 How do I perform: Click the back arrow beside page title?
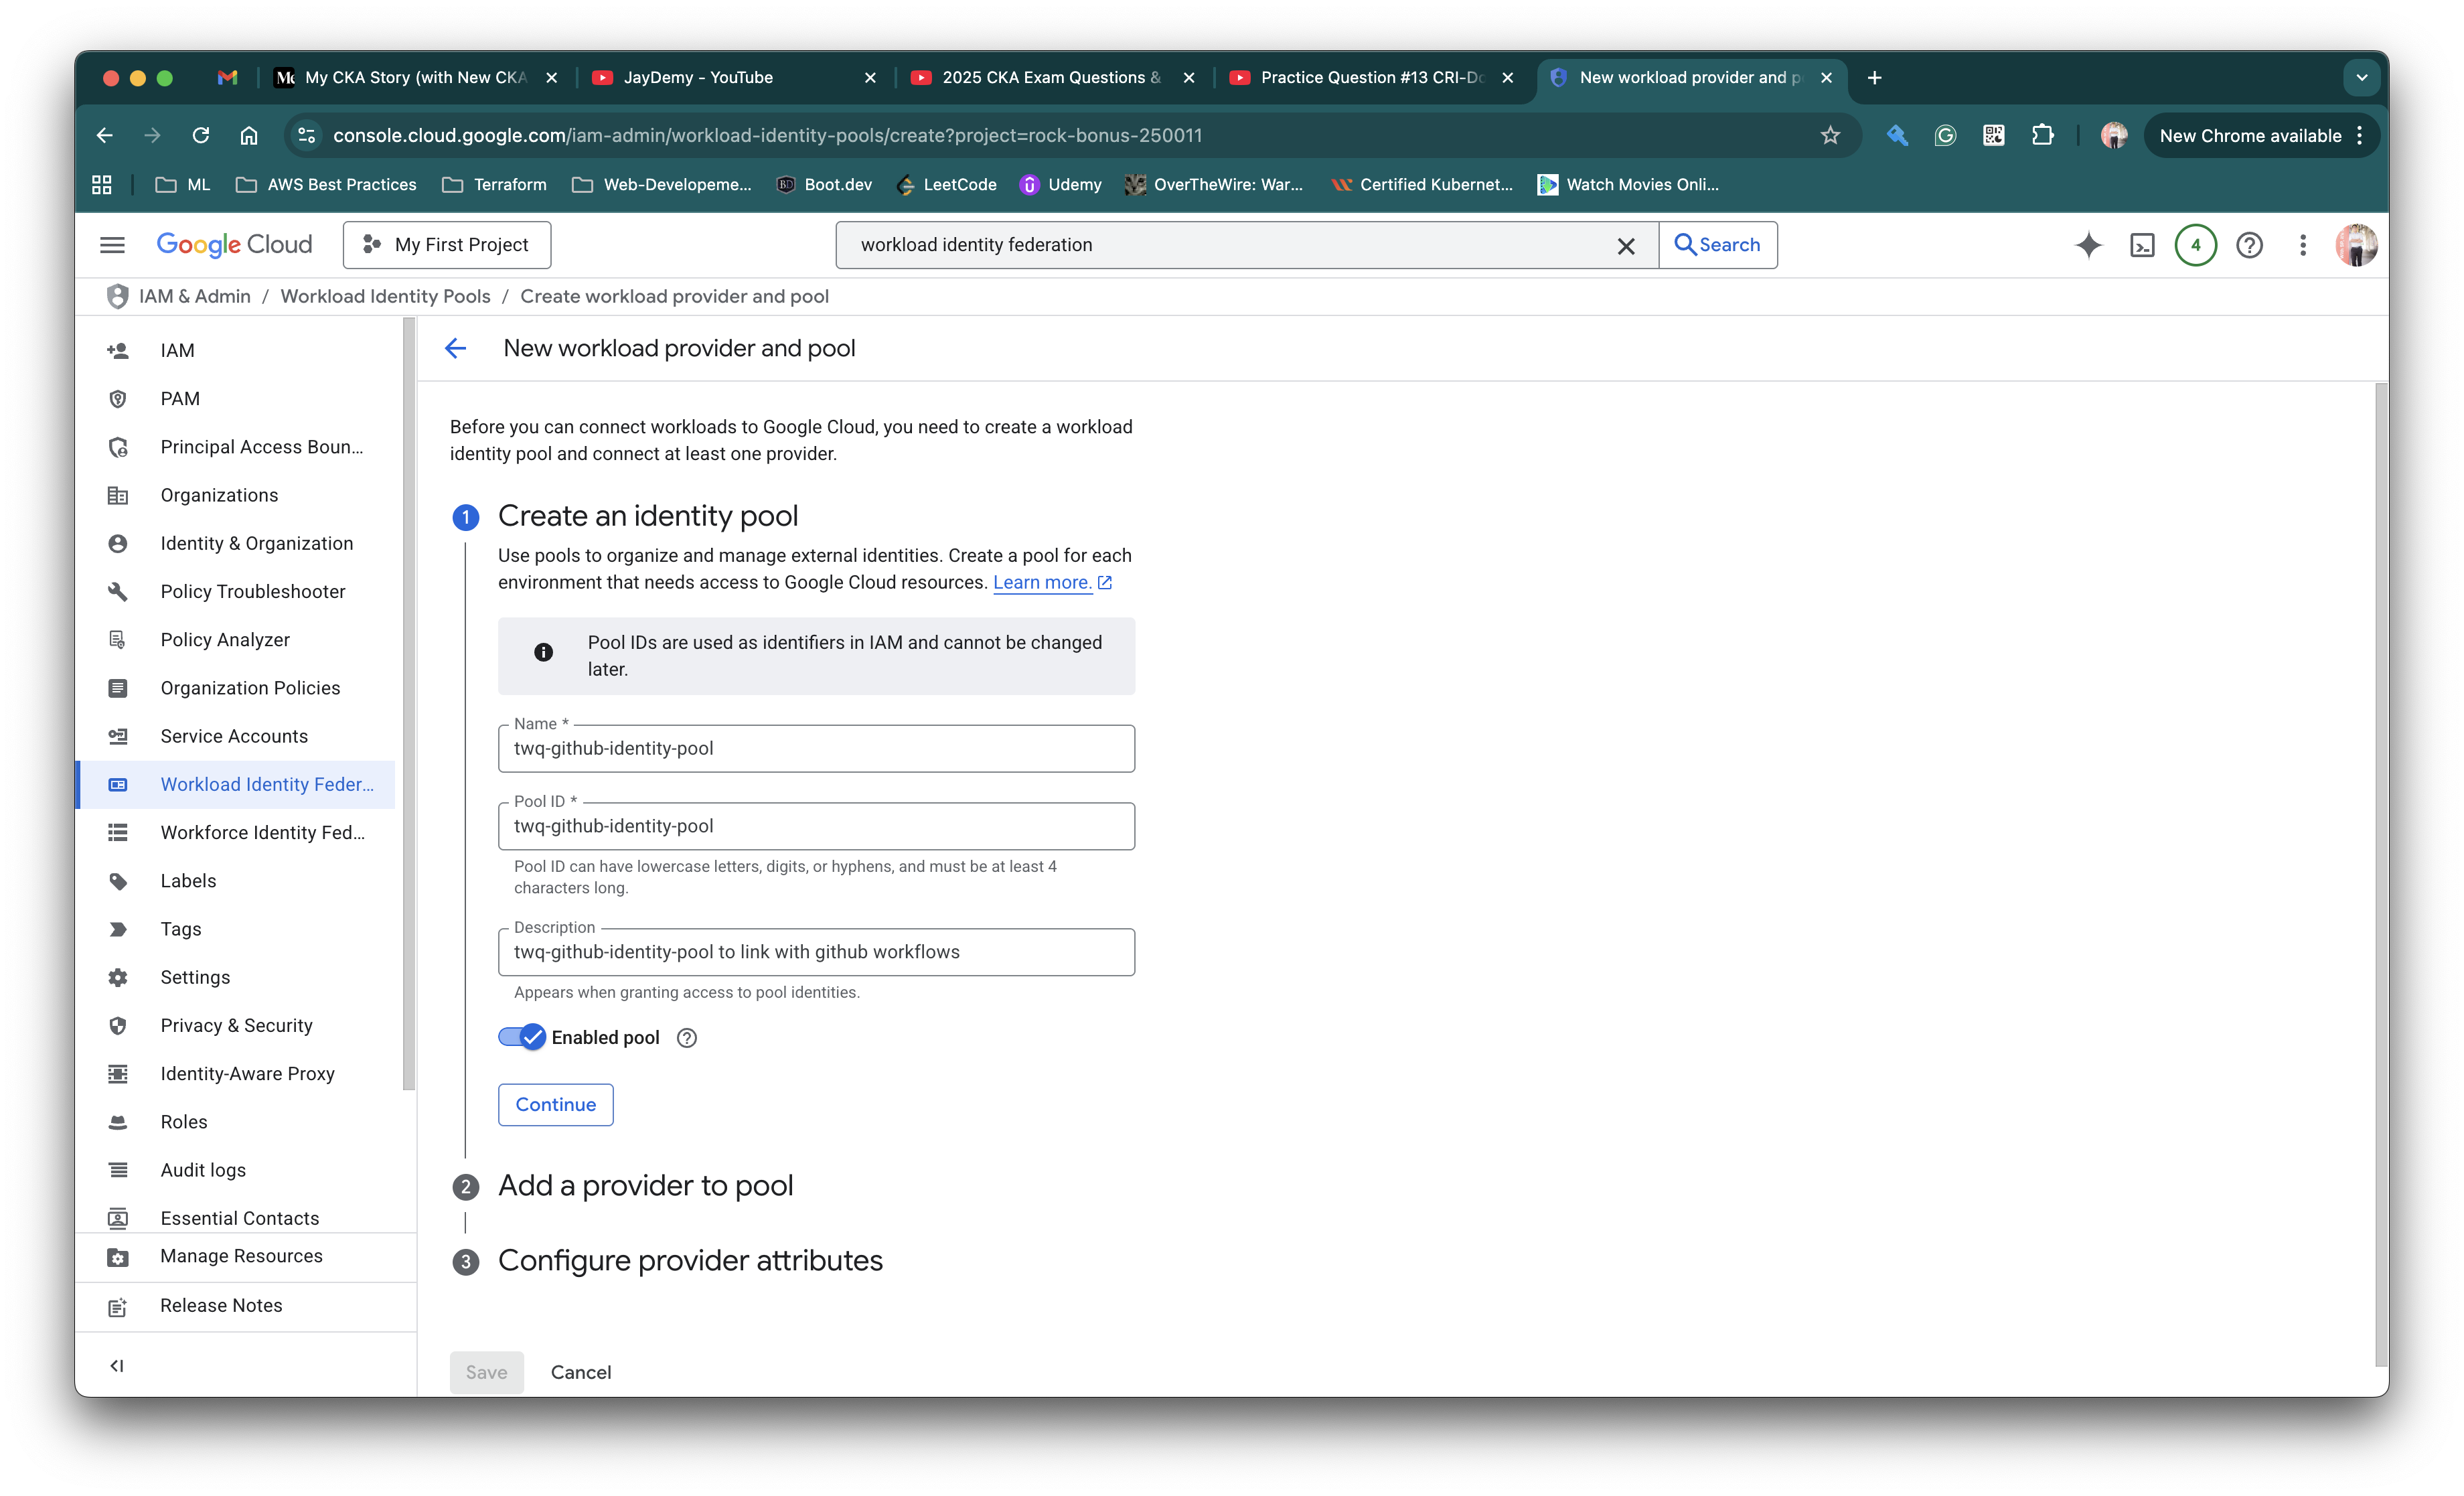tap(456, 348)
